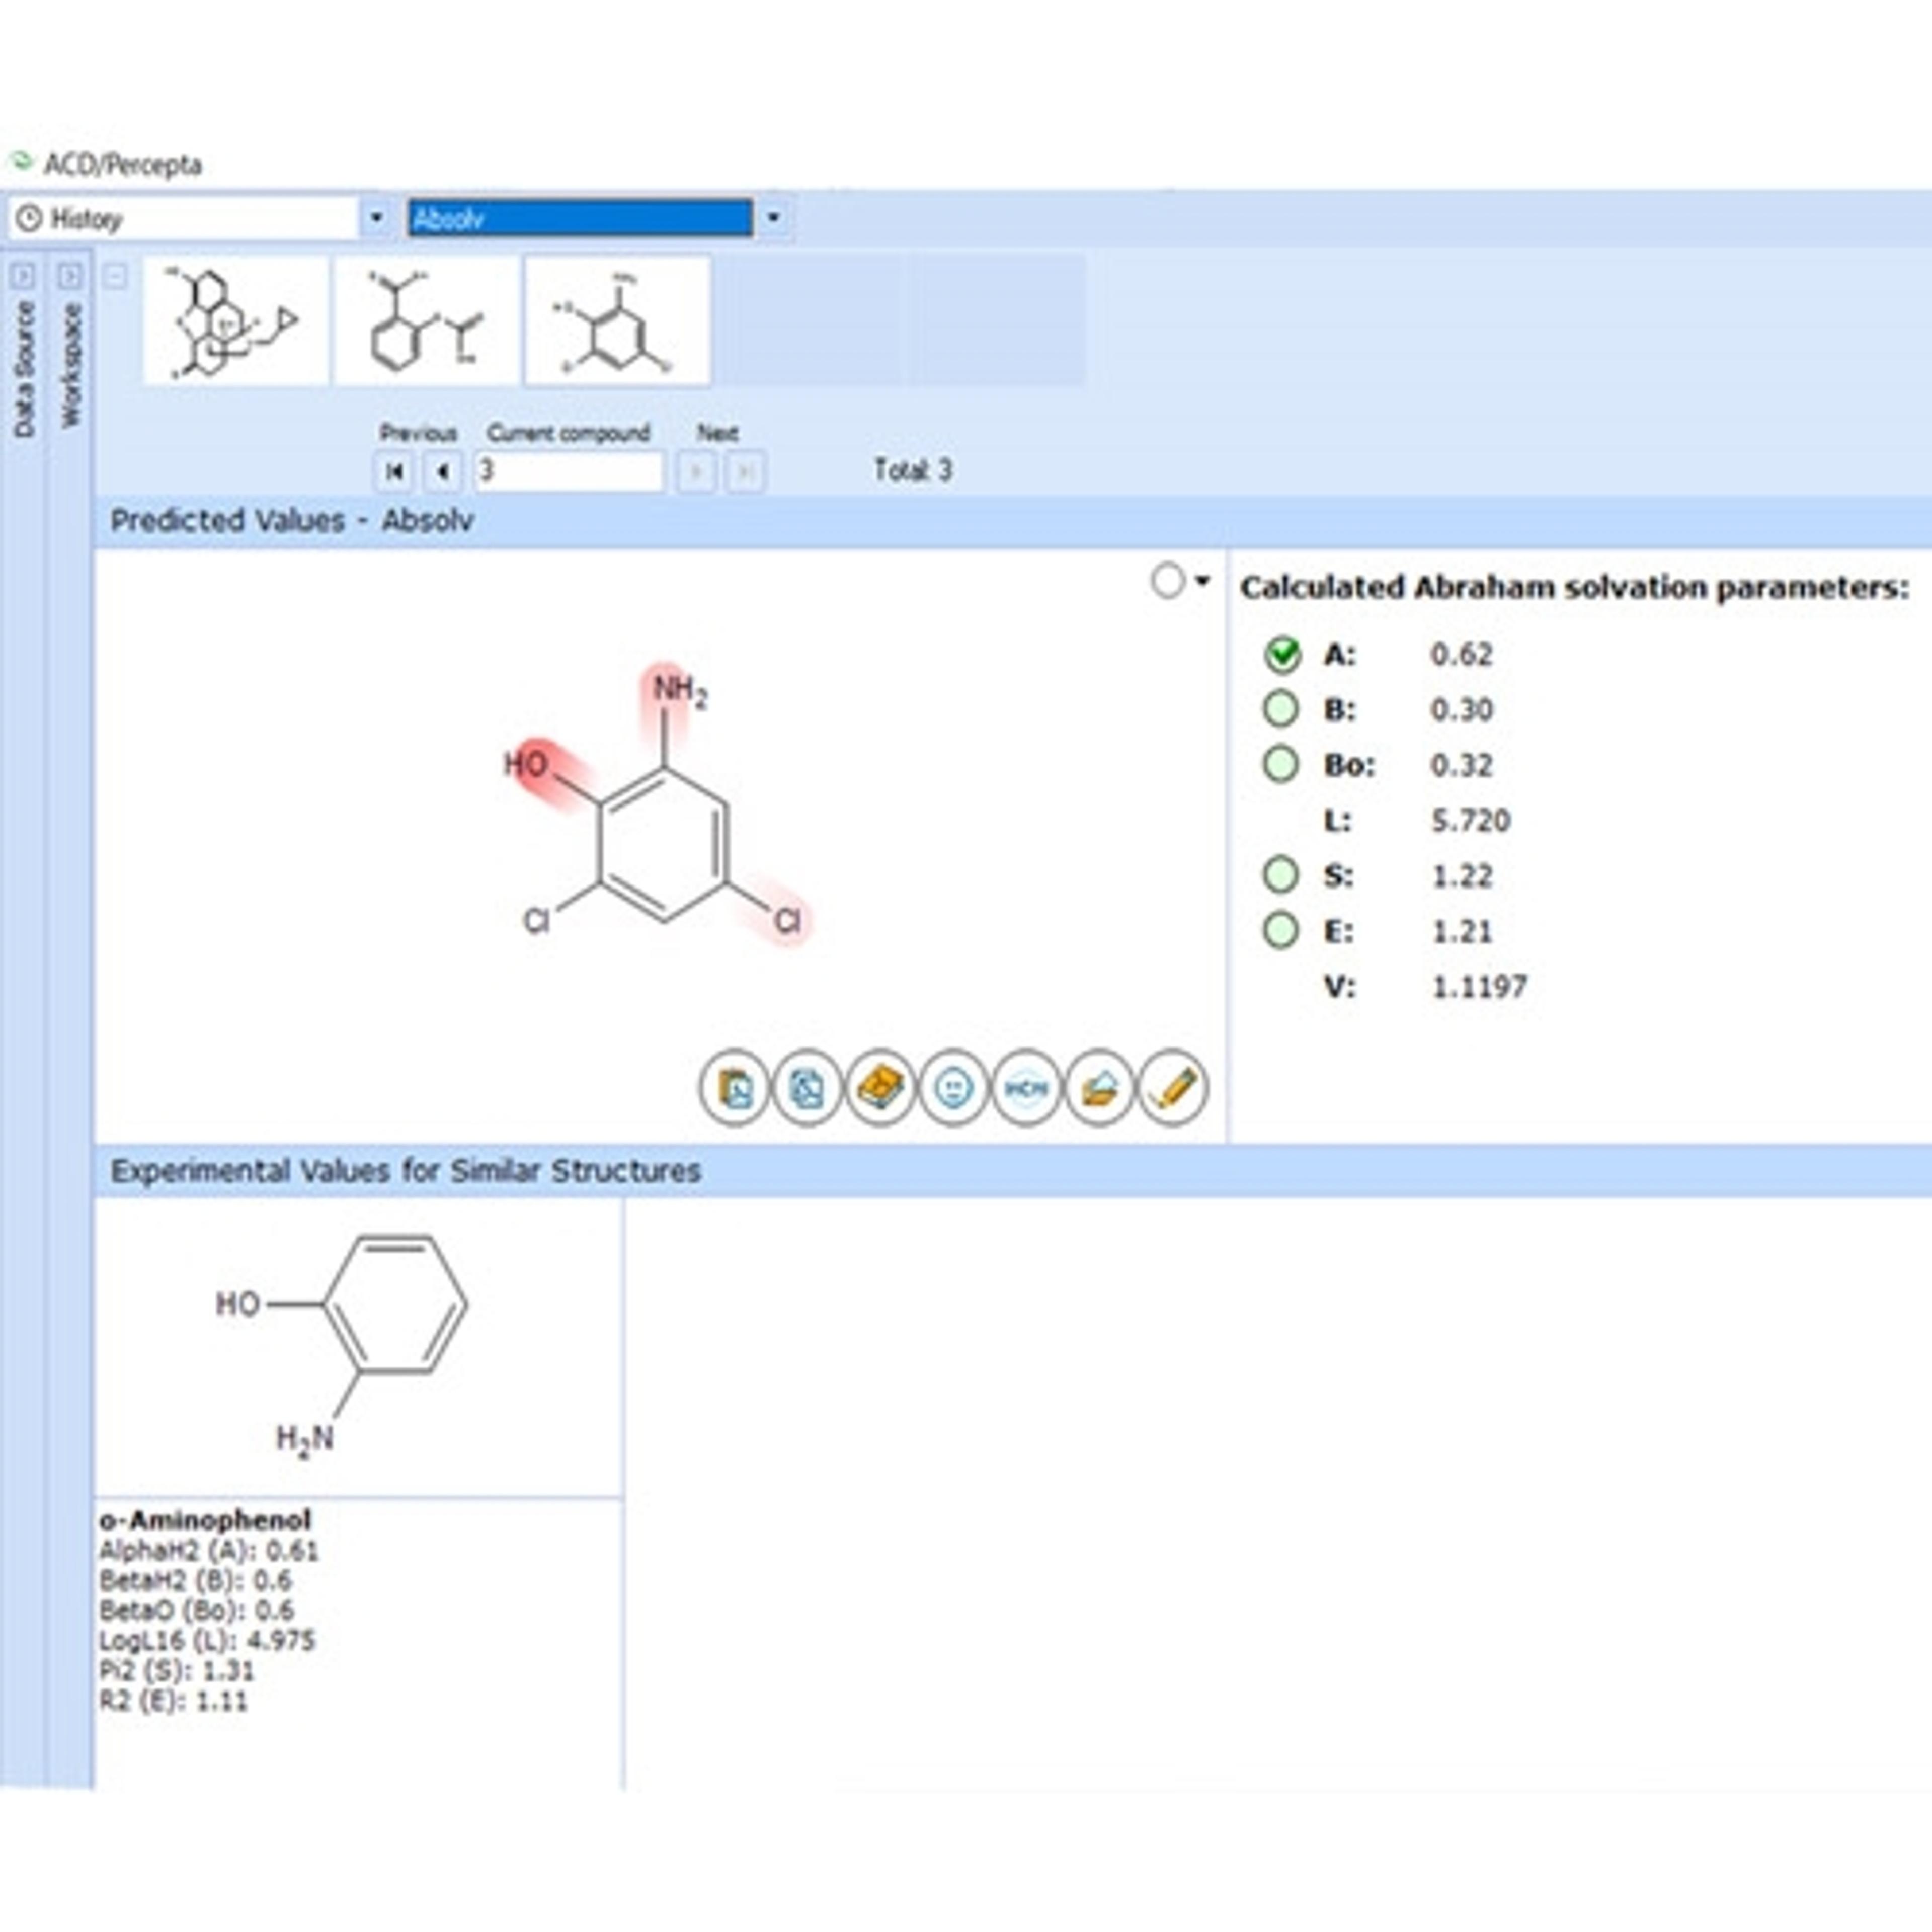Go to previous compound arrow

(x=443, y=471)
